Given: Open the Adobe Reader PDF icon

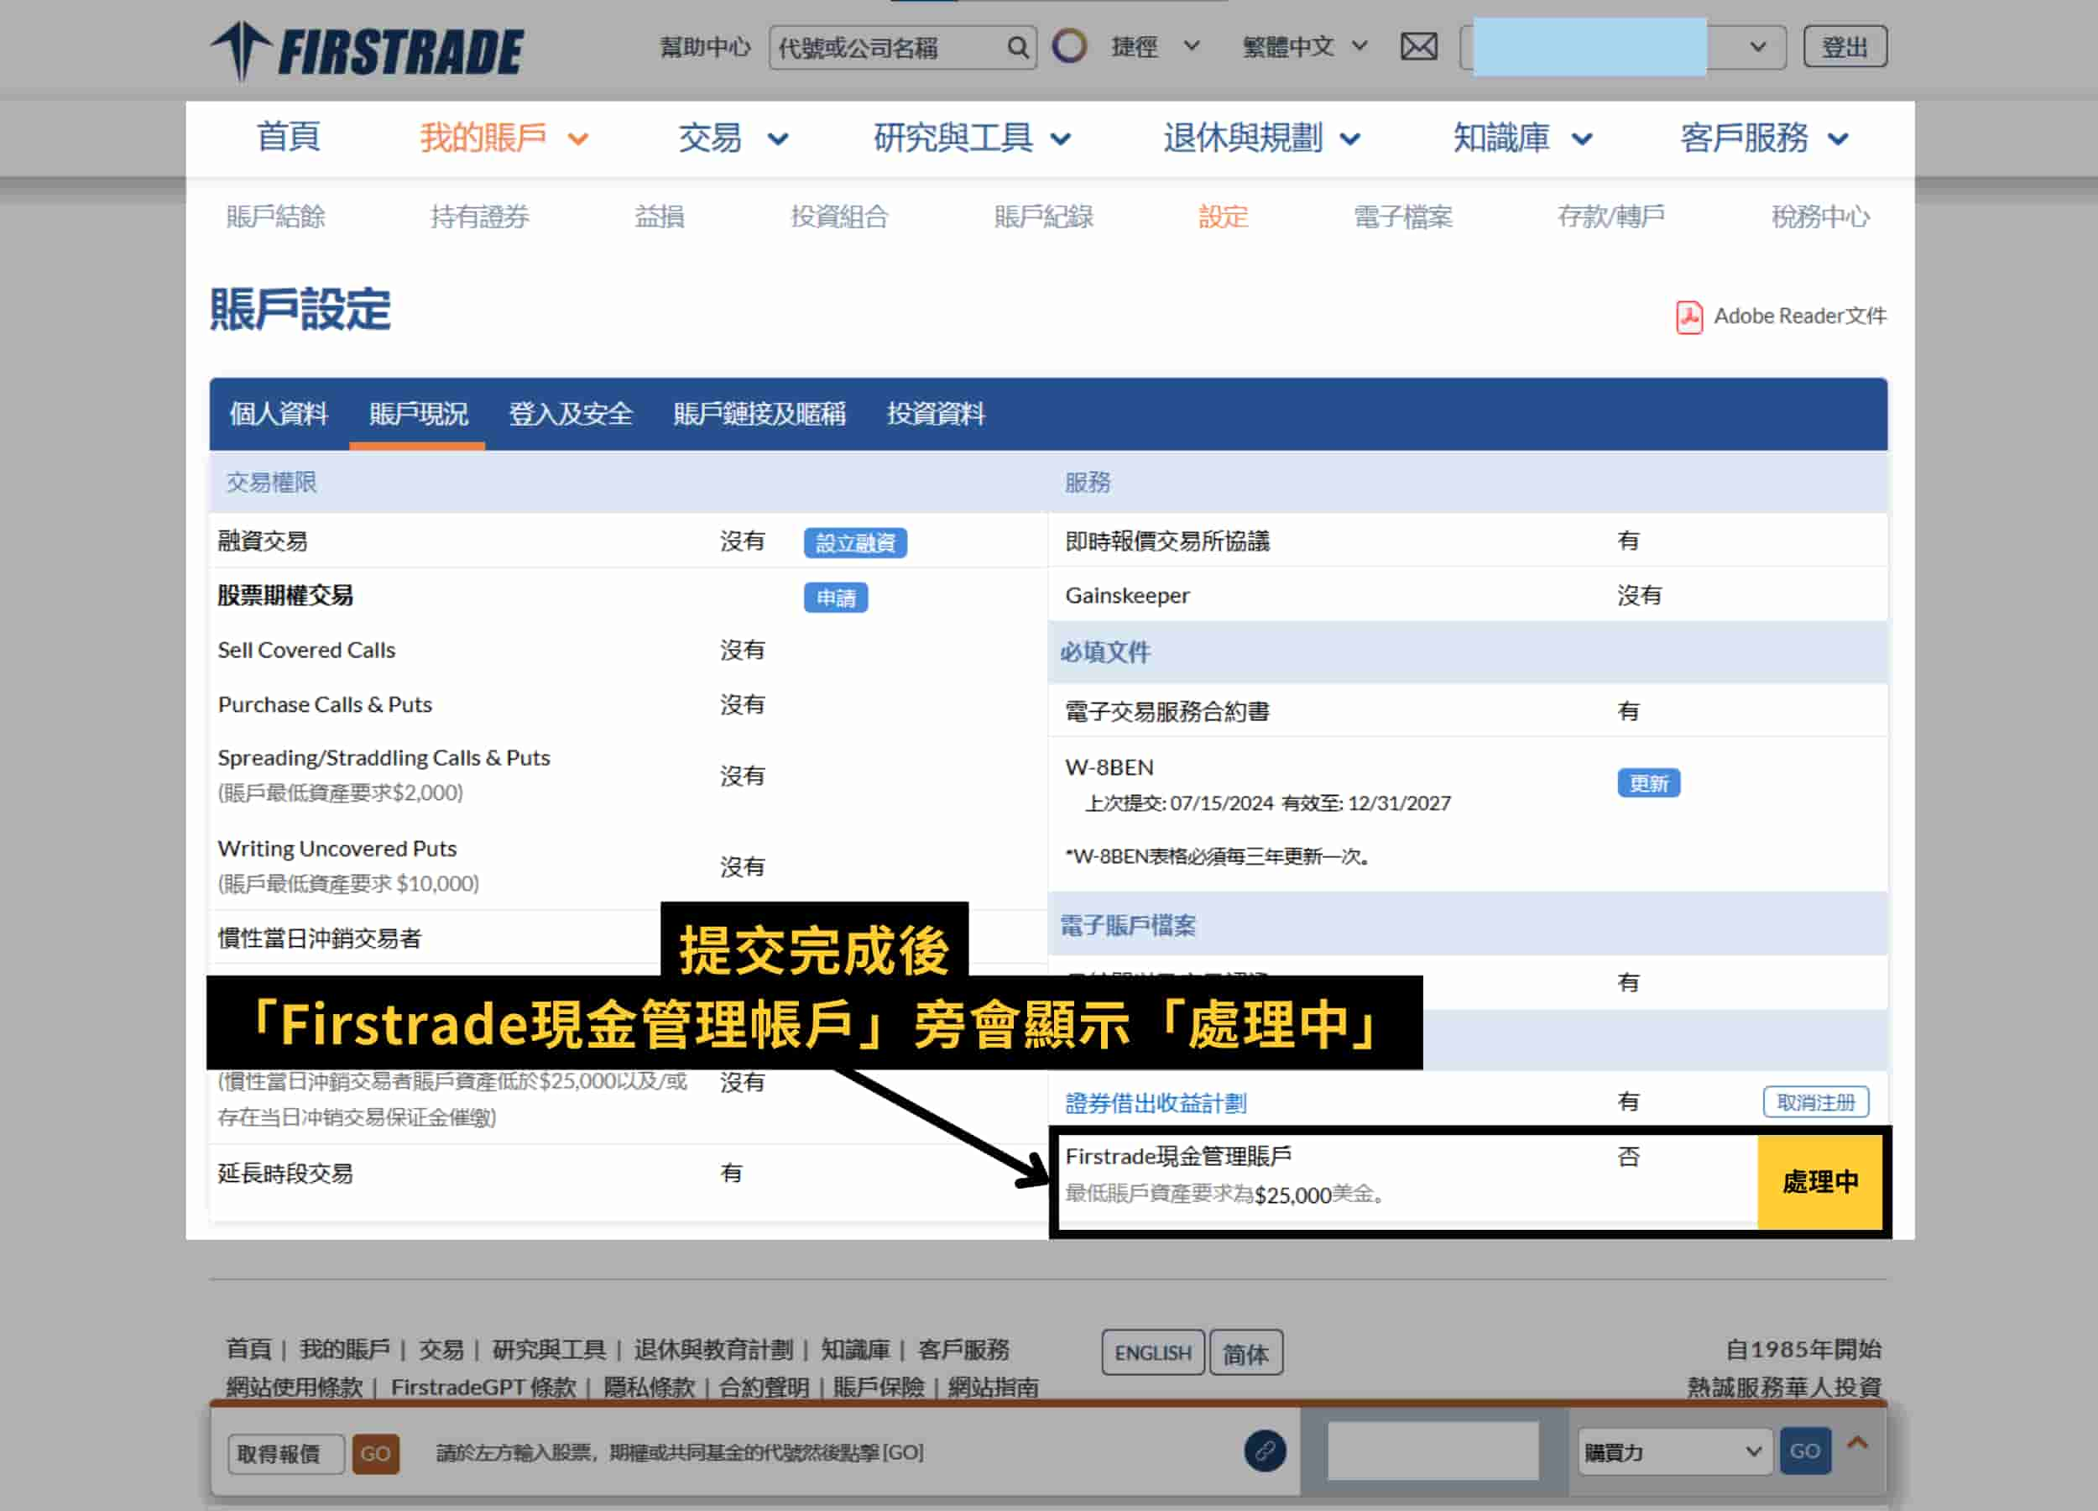Looking at the screenshot, I should tap(1688, 316).
